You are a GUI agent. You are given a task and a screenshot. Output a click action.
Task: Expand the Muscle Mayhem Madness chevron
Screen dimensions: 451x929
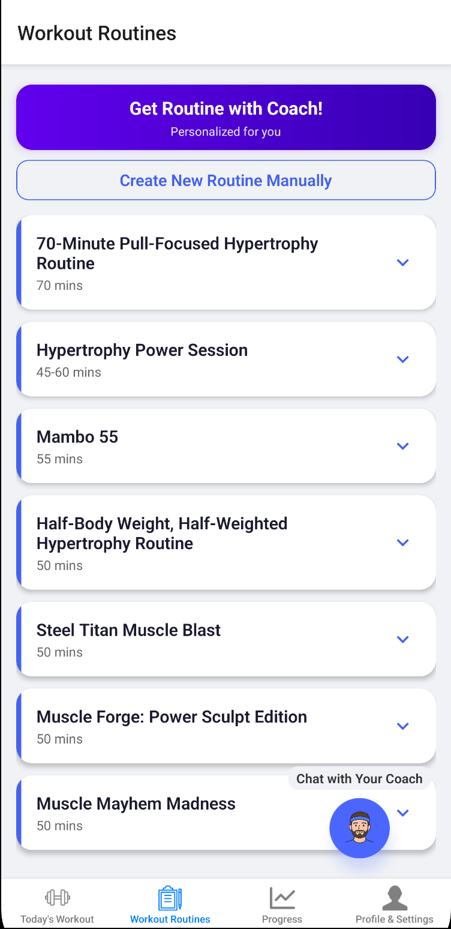(403, 813)
